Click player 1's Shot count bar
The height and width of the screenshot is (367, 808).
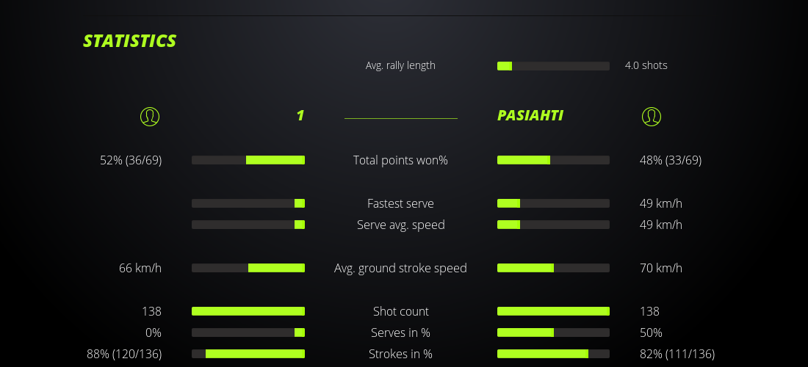click(x=248, y=311)
